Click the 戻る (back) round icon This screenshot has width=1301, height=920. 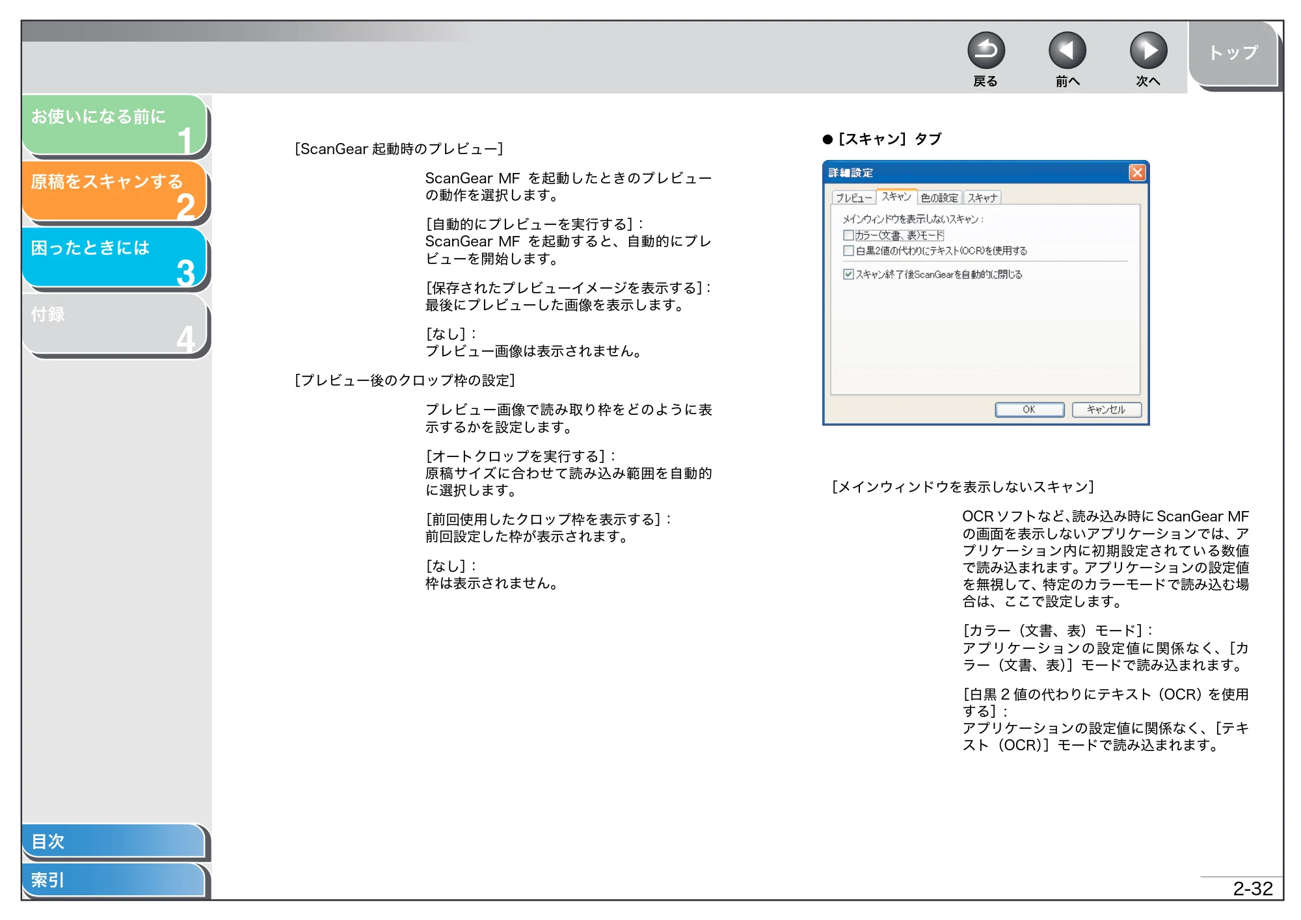[x=986, y=51]
